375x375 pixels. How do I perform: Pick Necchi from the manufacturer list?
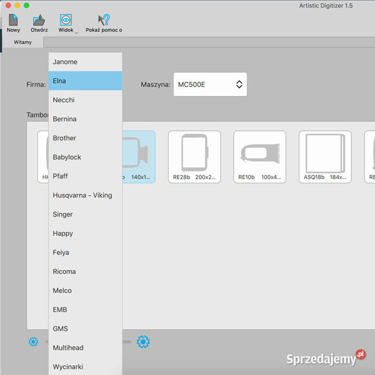85,100
